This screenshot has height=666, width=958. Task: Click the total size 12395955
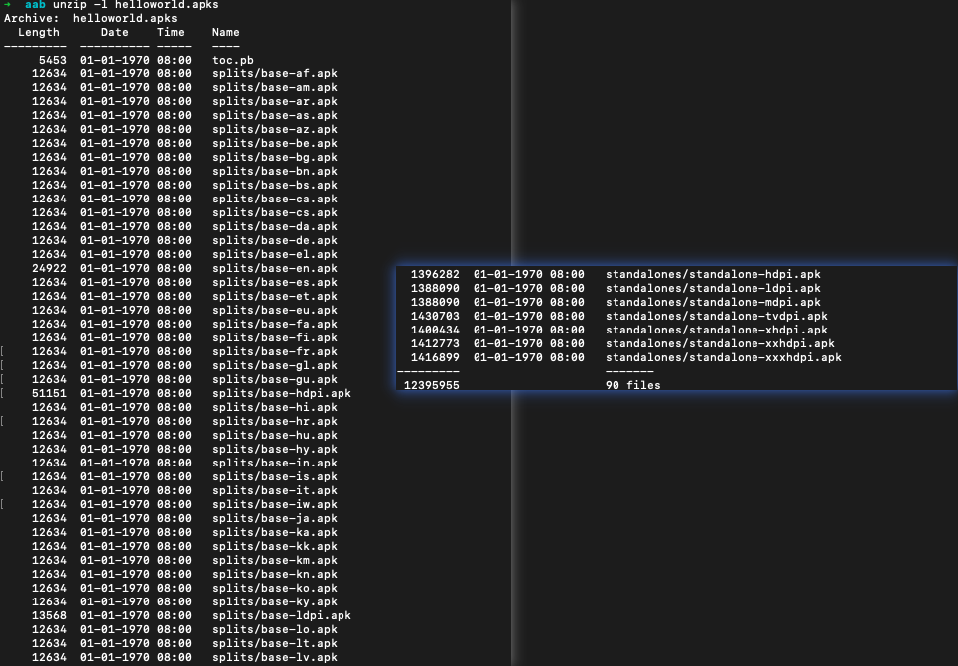click(x=431, y=386)
